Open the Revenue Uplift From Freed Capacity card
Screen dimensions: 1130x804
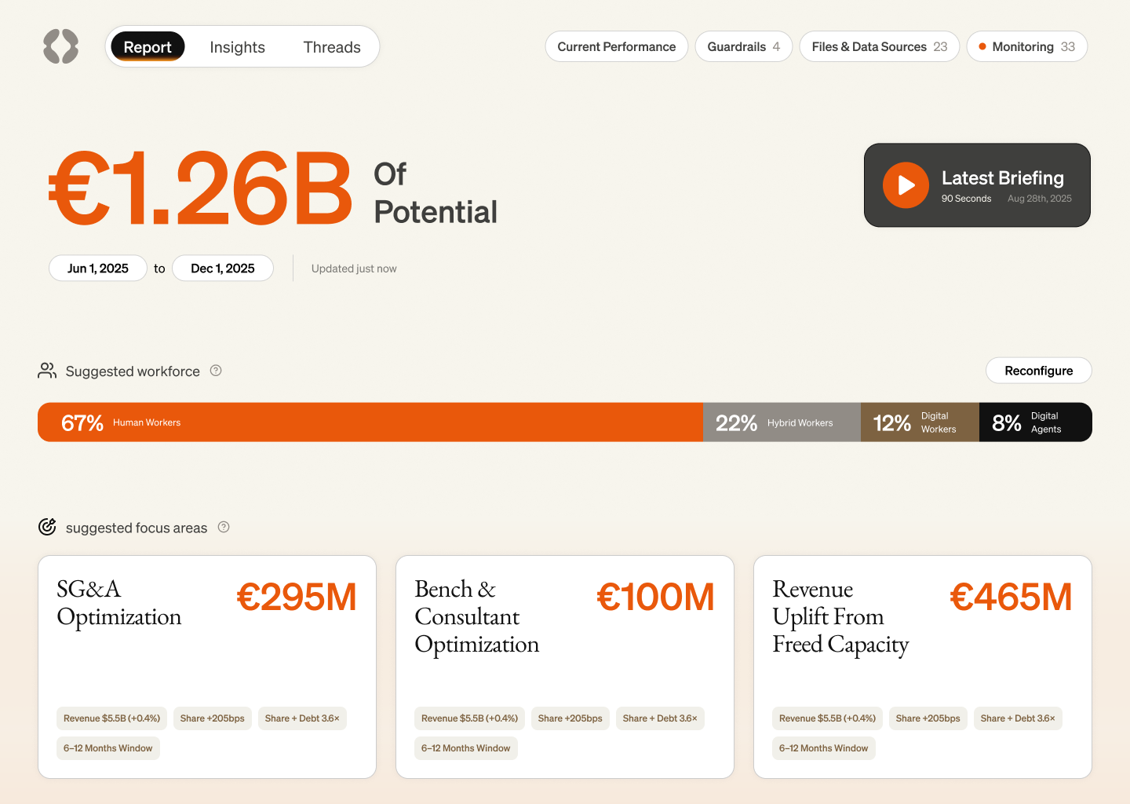(x=923, y=667)
